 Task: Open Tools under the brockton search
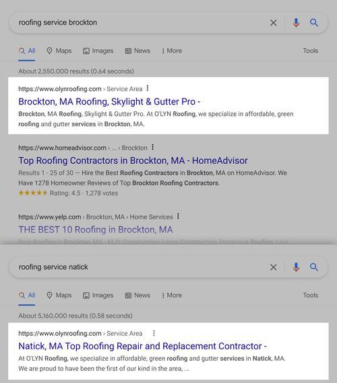pos(311,51)
